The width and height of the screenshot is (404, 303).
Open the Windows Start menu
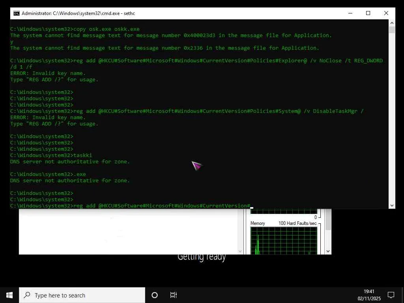point(9,295)
